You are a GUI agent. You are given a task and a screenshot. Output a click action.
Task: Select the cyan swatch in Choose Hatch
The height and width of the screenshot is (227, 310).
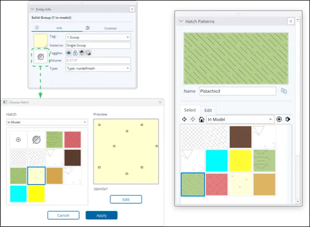click(18, 194)
